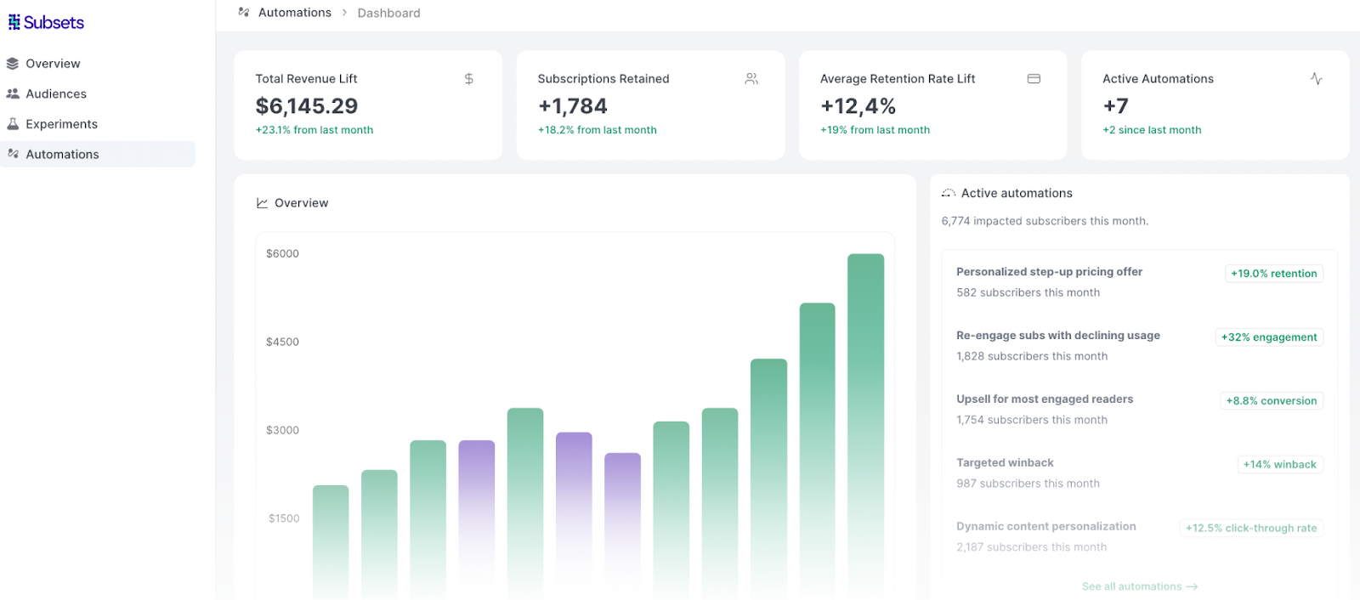The image size is (1360, 600).
Task: Click the Average Retention Rate Lift title
Action: (x=898, y=78)
